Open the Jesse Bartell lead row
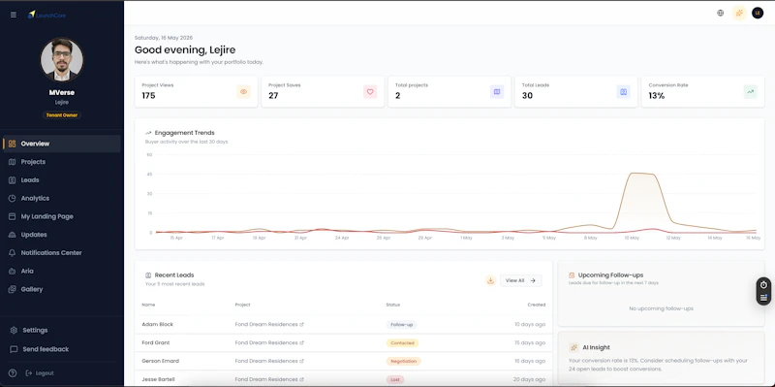Image resolution: width=775 pixels, height=387 pixels. (344, 379)
